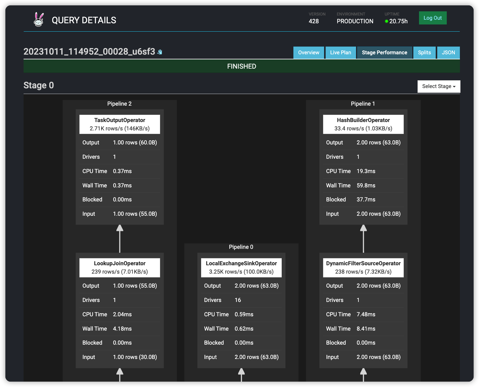This screenshot has width=479, height=387.
Task: Click the FINISHED status bar
Action: pyautogui.click(x=241, y=66)
